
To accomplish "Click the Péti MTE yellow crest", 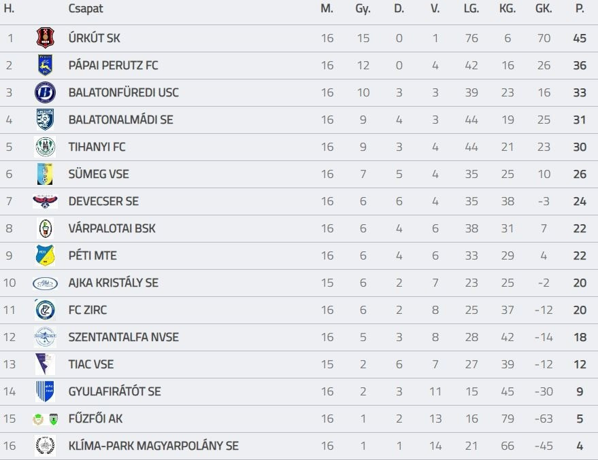I will [x=45, y=255].
